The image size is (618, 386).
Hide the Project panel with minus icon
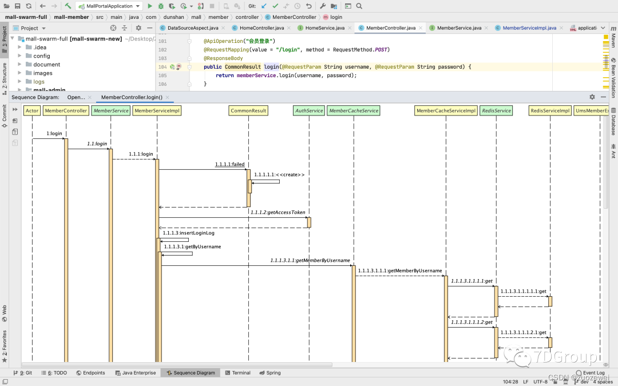[x=149, y=28]
